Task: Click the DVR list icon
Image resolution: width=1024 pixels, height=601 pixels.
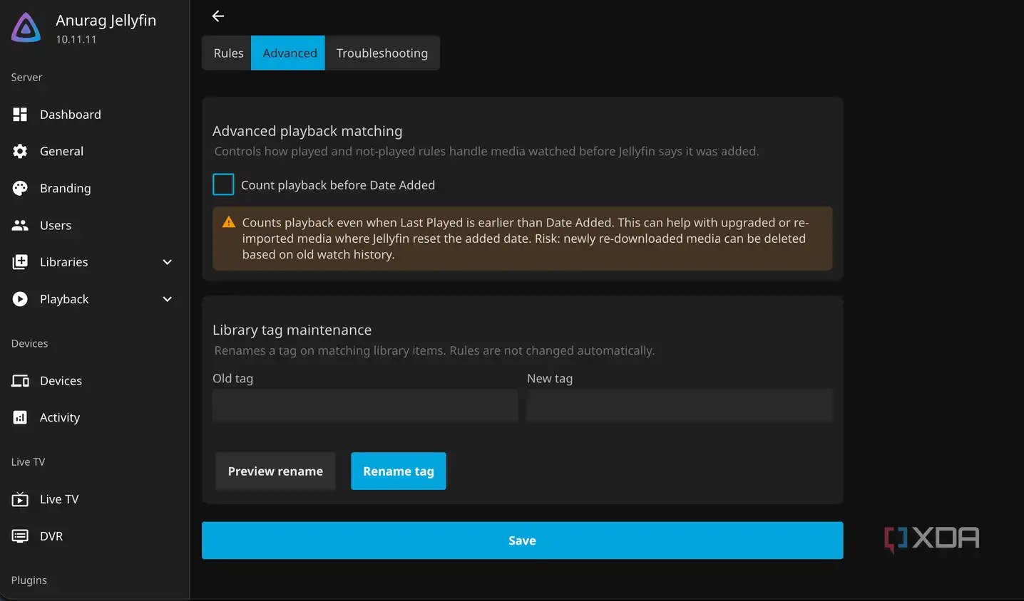Action: 20,536
